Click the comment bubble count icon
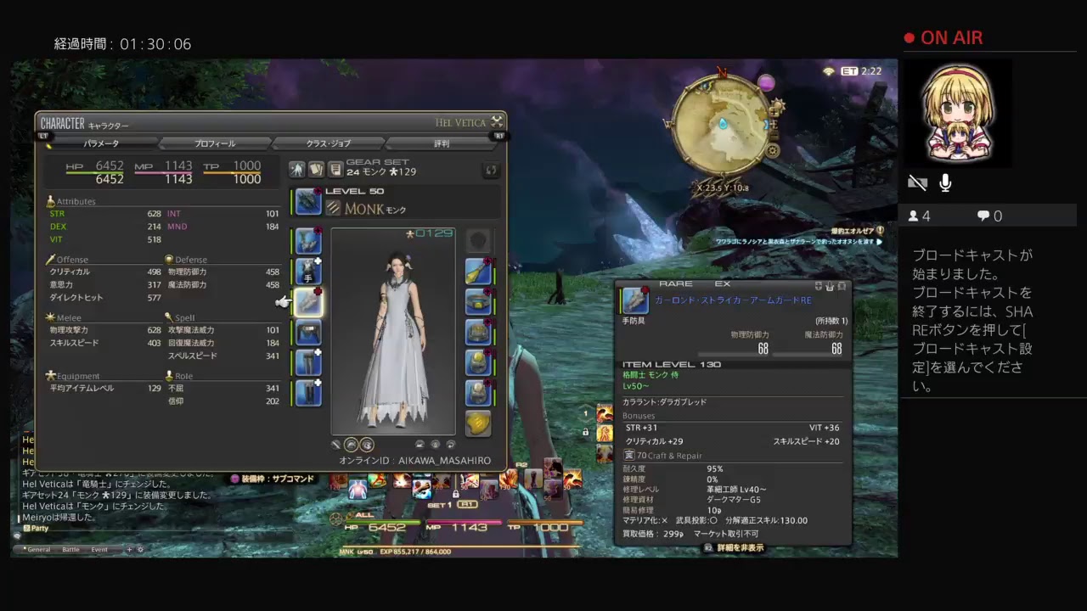This screenshot has width=1087, height=611. tap(983, 216)
